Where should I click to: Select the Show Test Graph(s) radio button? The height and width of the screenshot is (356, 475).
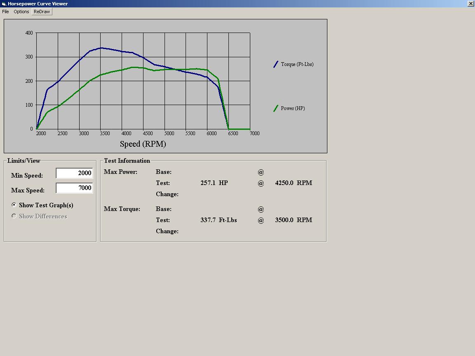14,205
